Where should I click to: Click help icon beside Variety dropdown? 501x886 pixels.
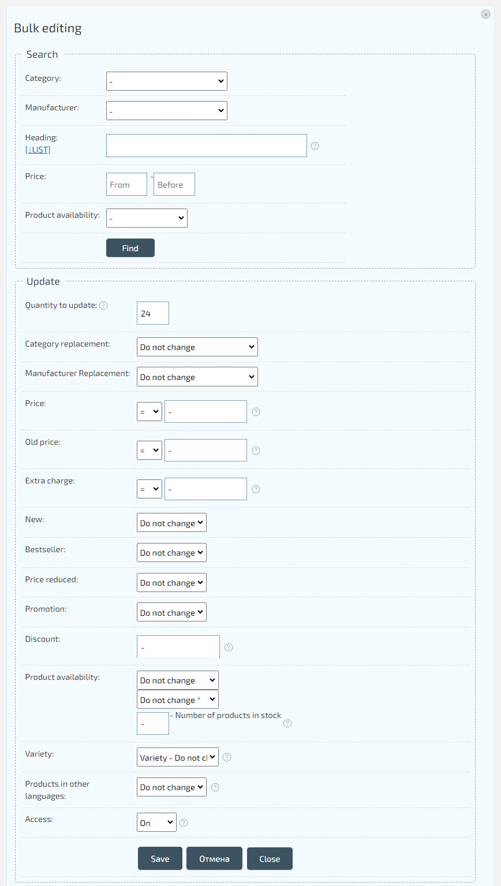tap(227, 757)
